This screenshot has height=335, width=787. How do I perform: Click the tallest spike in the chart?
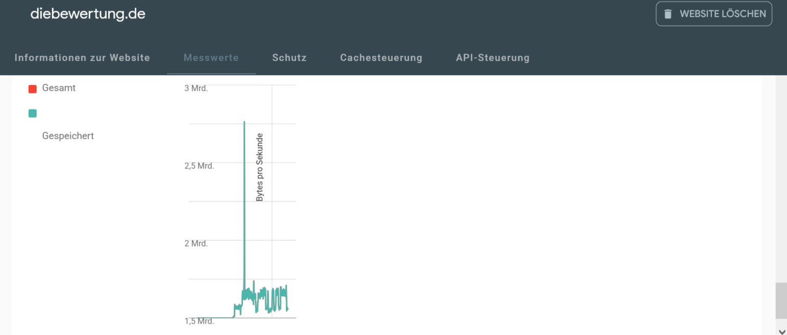pos(244,122)
